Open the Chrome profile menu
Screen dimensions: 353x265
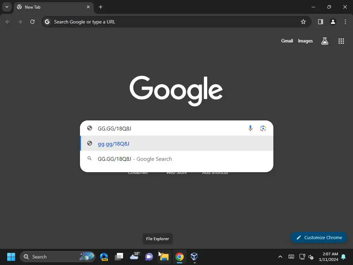coord(333,22)
